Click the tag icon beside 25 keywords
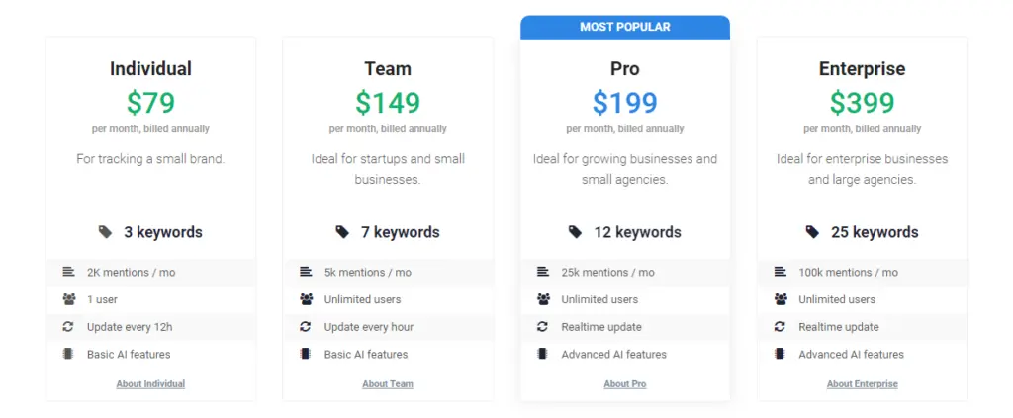 (812, 232)
